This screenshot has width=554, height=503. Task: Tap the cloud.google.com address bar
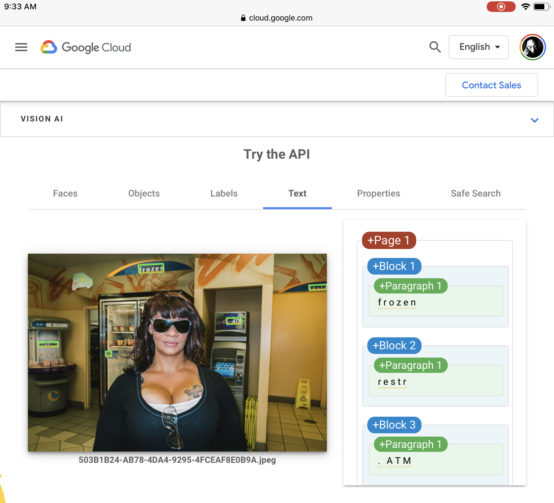tap(277, 18)
